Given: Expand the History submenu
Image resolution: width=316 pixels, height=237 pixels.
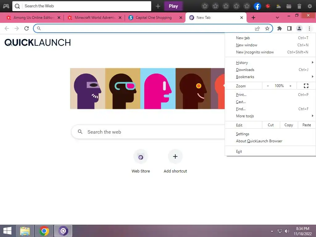Looking at the screenshot, I should 270,63.
